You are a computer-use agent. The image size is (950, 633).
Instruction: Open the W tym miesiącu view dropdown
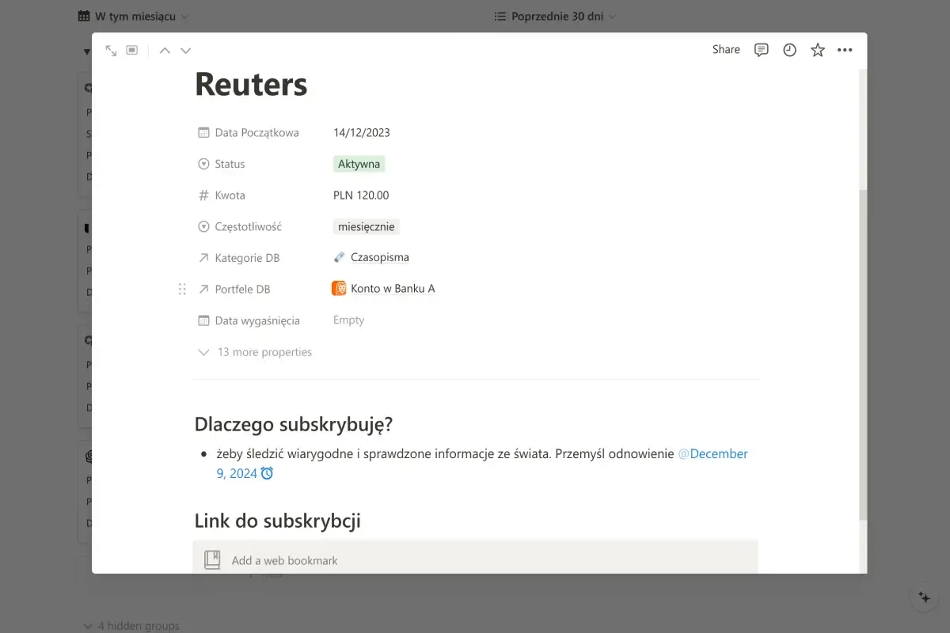click(x=134, y=16)
